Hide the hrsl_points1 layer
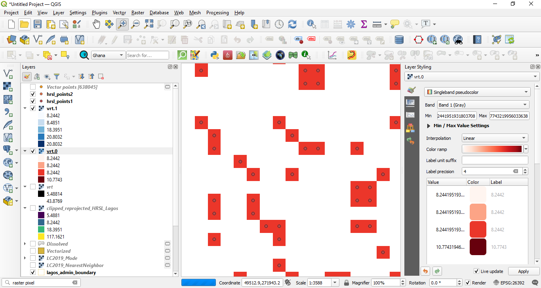 (33, 101)
